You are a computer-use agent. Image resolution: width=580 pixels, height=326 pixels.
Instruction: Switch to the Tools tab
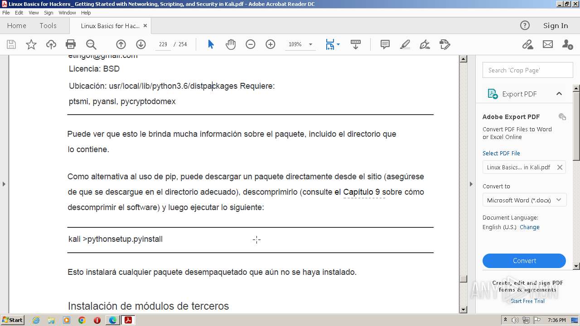pyautogui.click(x=48, y=26)
